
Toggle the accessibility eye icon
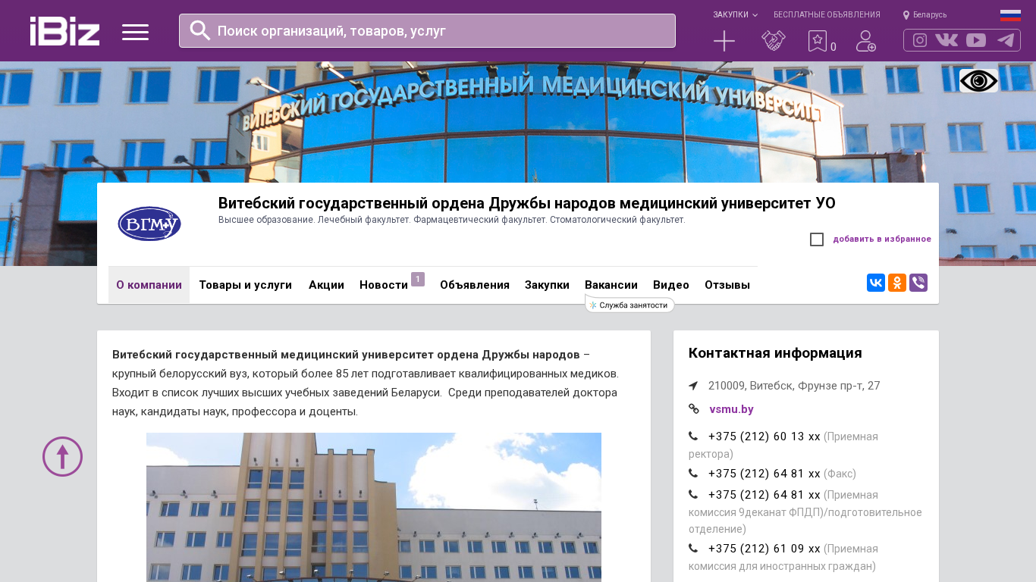click(978, 80)
